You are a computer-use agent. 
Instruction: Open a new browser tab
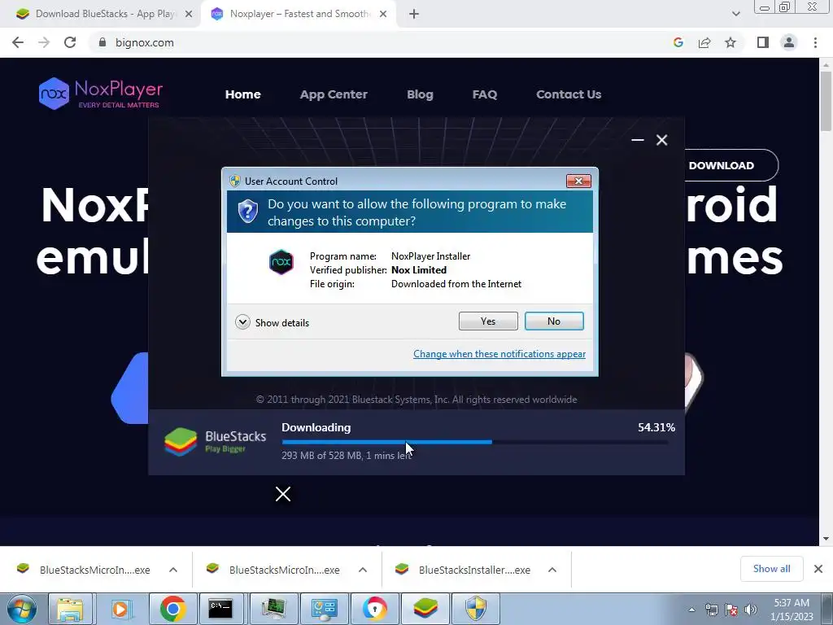pos(414,15)
